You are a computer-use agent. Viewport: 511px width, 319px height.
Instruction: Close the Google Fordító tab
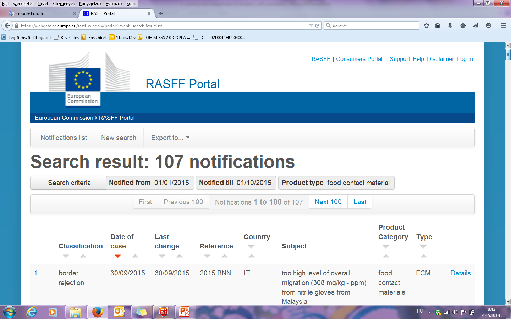tap(75, 13)
